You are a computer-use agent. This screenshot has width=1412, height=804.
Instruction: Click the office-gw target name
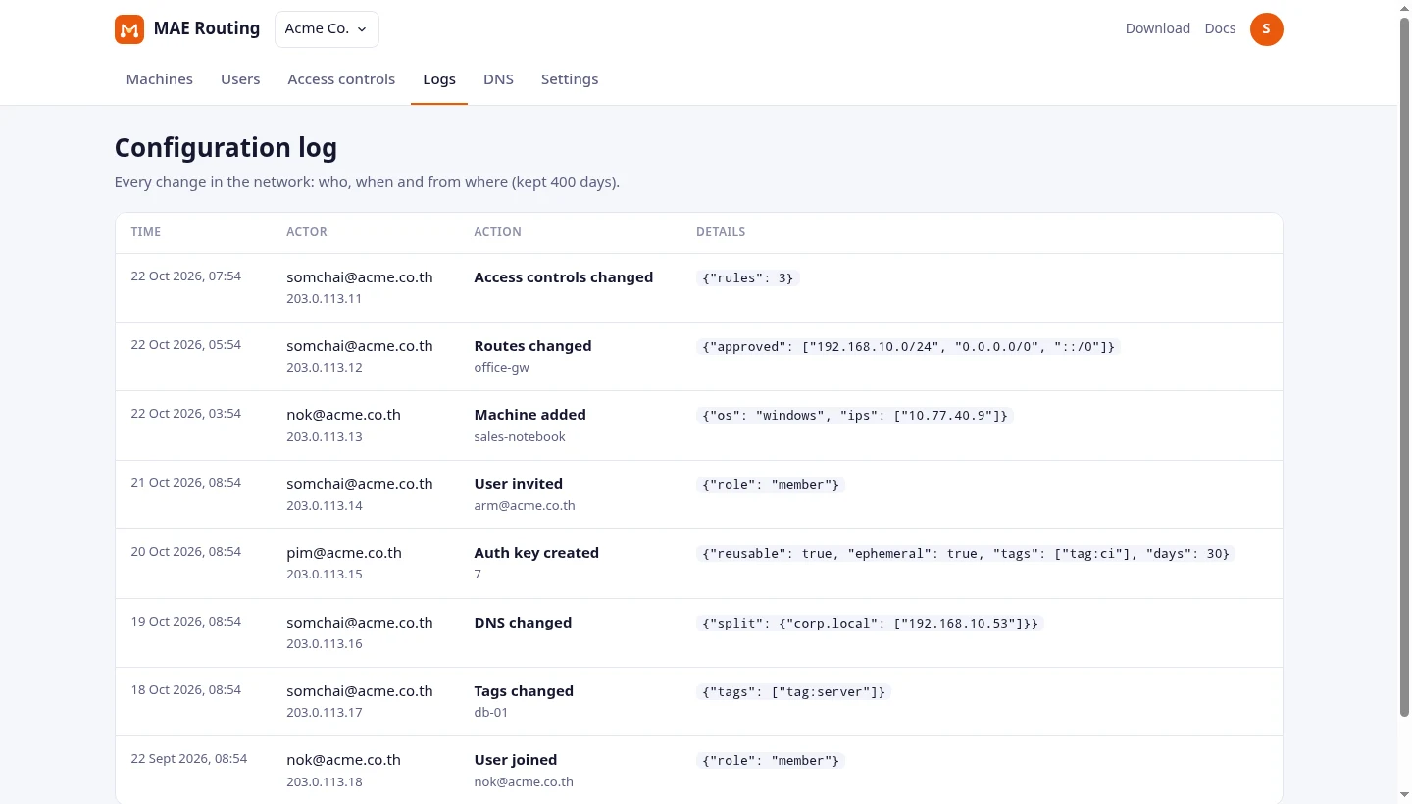pyautogui.click(x=502, y=368)
